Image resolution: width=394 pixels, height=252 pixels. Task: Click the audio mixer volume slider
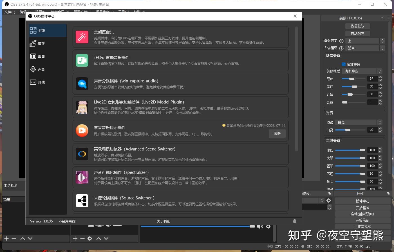[x=198, y=226]
